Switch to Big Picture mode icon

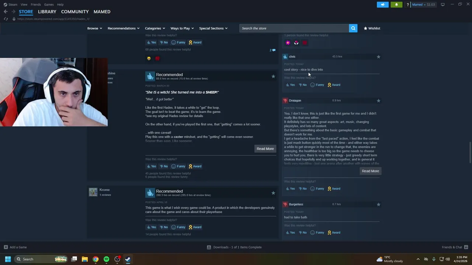[442, 4]
